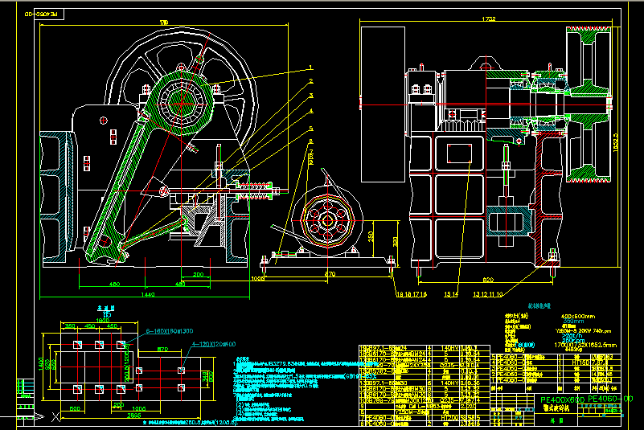Click the 820 dimension in the end view
Viewport: 644px width, 430px height.
click(x=488, y=279)
